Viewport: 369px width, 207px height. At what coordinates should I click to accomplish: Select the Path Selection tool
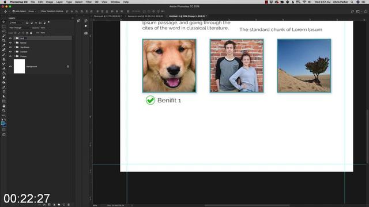click(3, 97)
